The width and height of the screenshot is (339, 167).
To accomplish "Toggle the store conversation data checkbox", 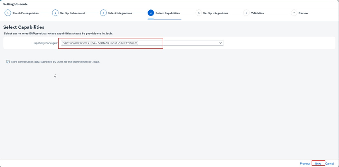I will point(8,62).
